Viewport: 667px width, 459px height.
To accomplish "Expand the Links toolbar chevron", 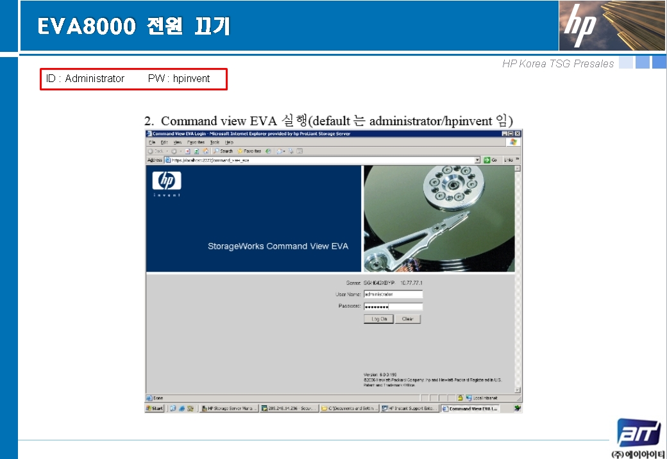I will [518, 160].
